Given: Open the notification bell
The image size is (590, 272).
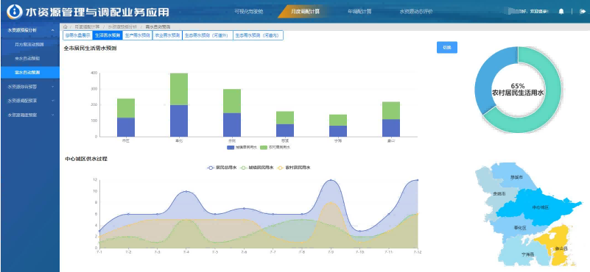Looking at the screenshot, I should [x=561, y=11].
